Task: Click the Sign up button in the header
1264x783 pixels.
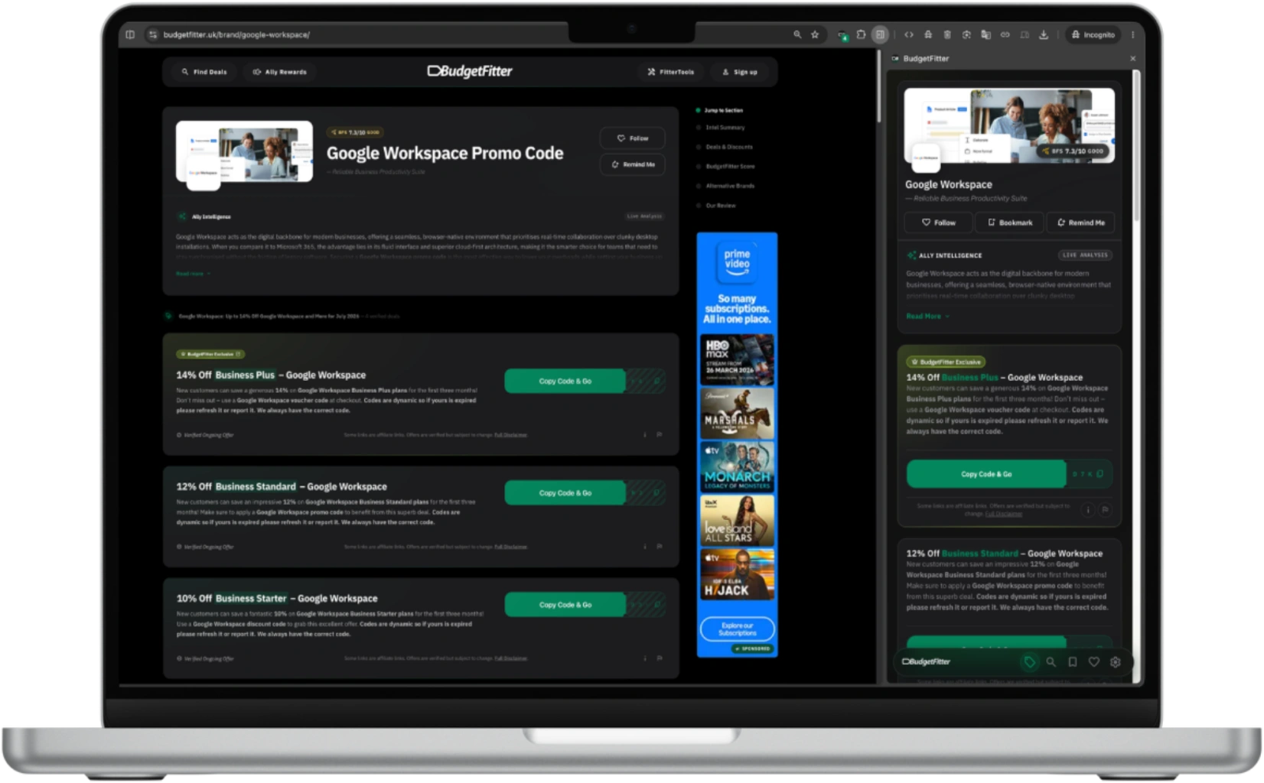Action: (740, 72)
